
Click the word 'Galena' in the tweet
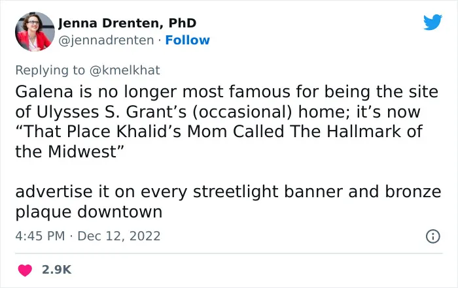pos(44,91)
